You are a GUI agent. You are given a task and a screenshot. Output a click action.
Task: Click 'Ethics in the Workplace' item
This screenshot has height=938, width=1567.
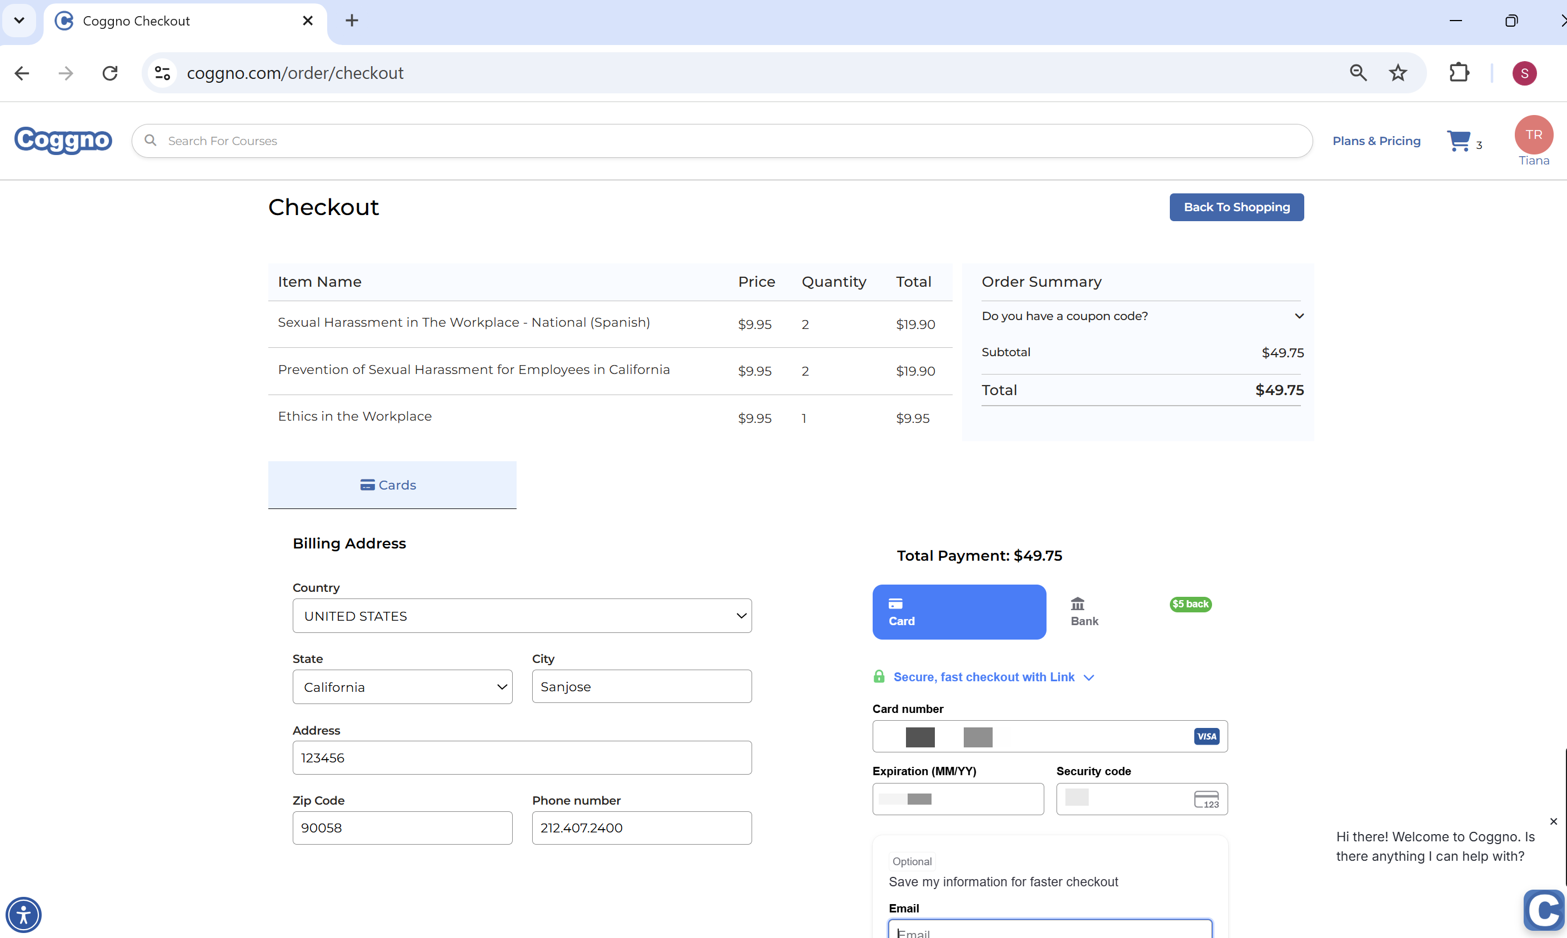(x=354, y=416)
